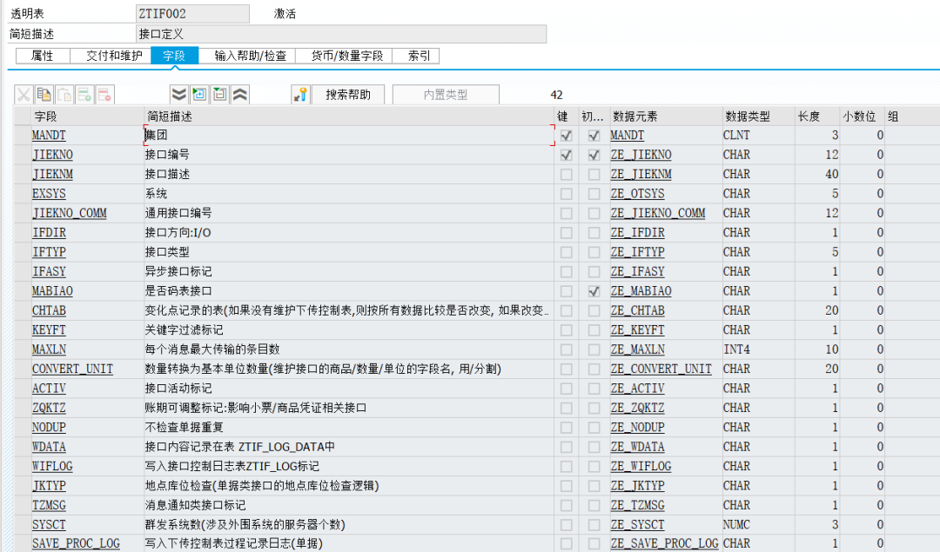Click the 搜索帮助 button
This screenshot has width=940, height=552.
pyautogui.click(x=348, y=95)
